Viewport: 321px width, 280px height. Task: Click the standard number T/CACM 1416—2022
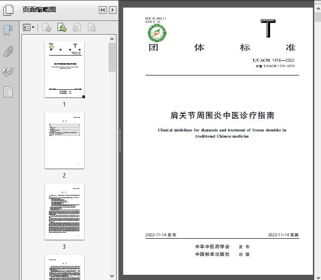(273, 60)
